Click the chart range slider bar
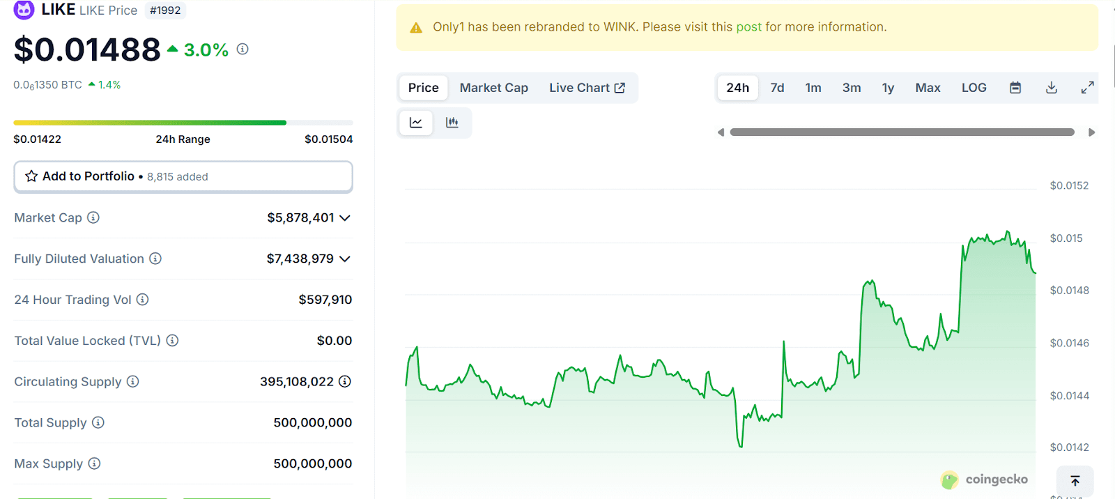 pyautogui.click(x=902, y=132)
